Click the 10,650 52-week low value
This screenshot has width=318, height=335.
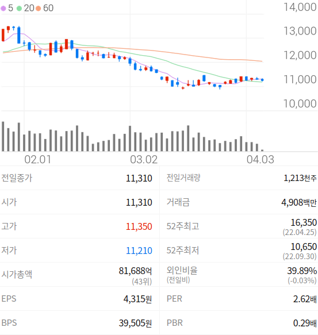(x=304, y=247)
